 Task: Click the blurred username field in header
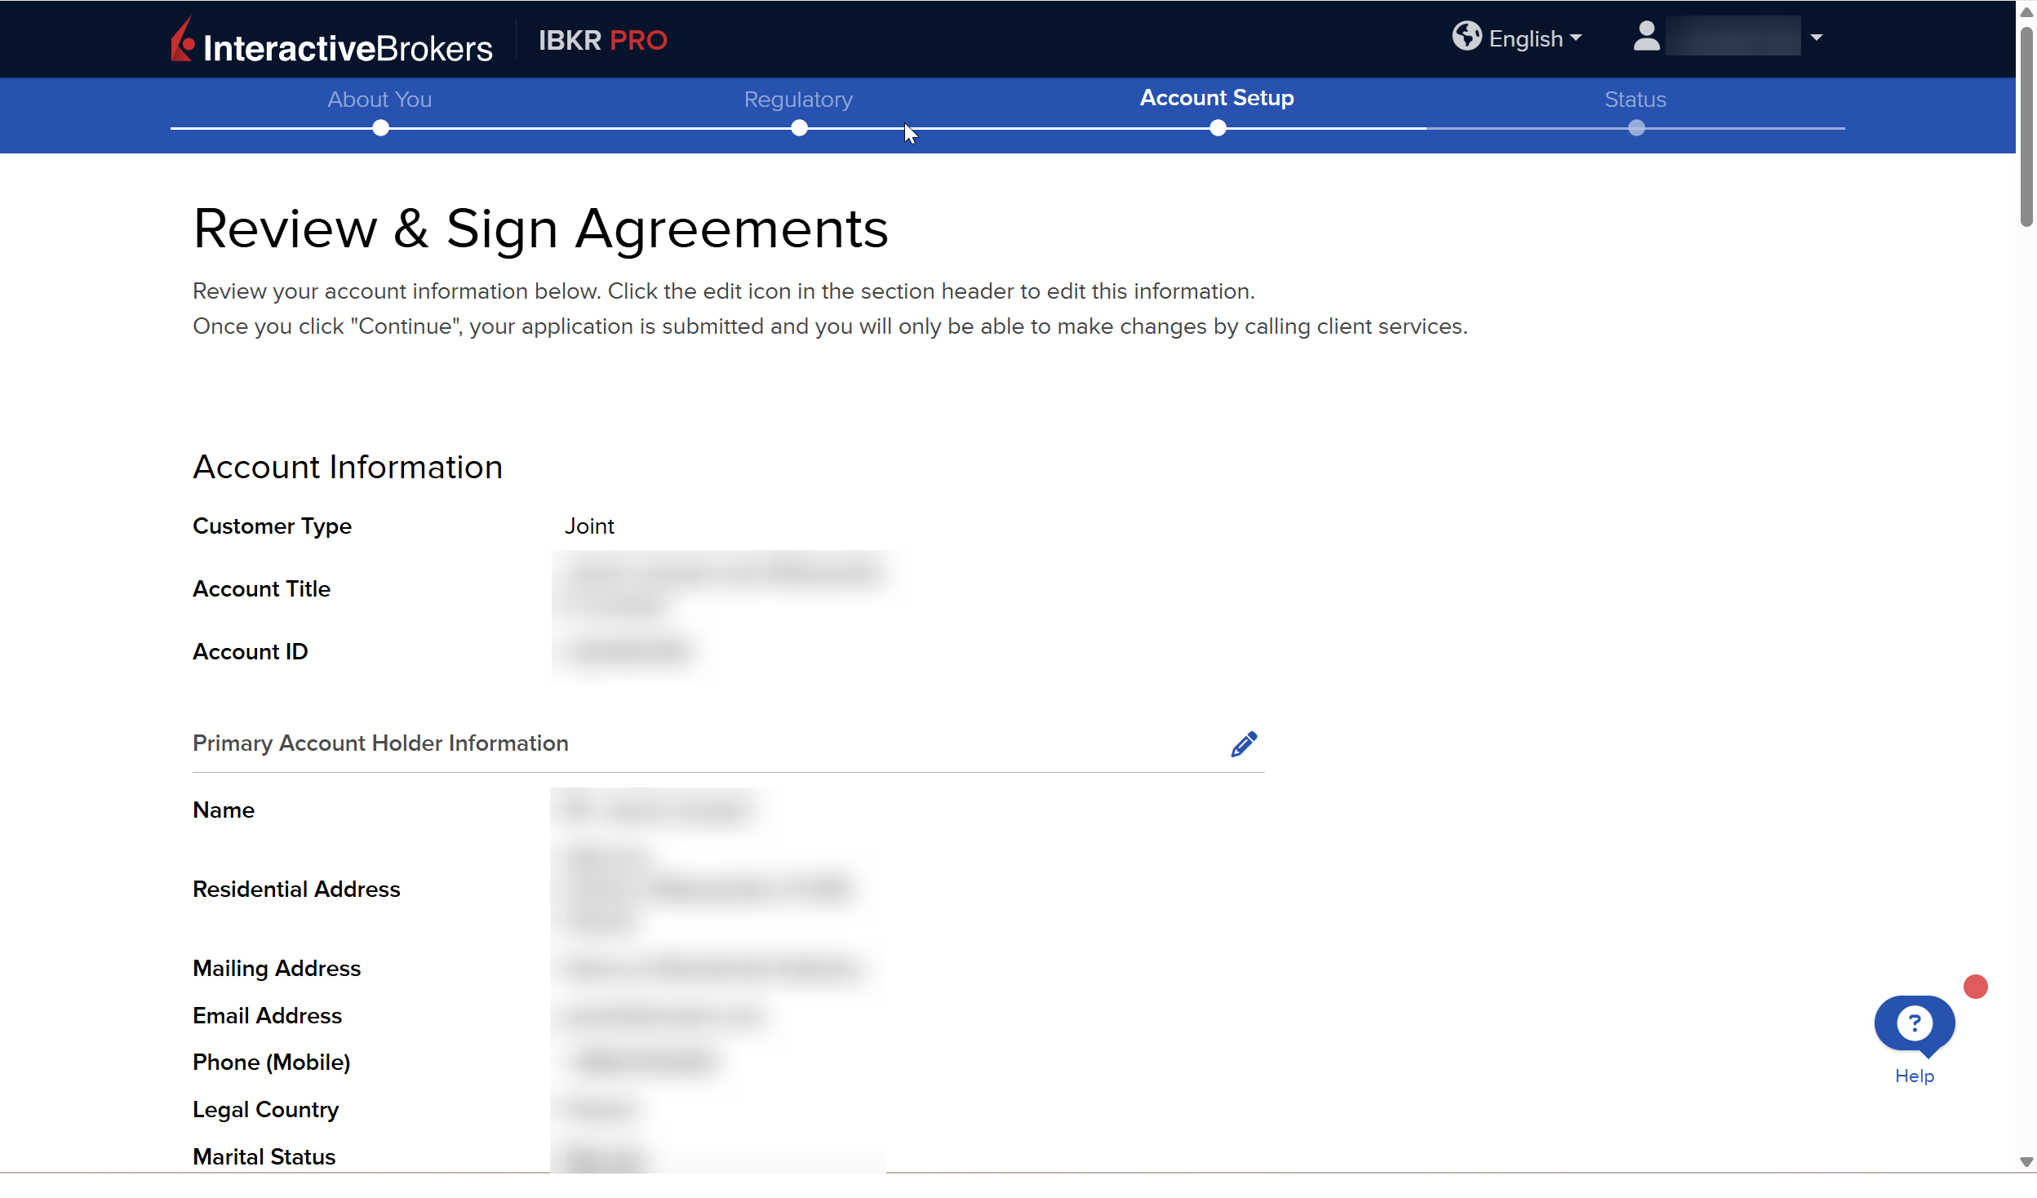[x=1733, y=37]
